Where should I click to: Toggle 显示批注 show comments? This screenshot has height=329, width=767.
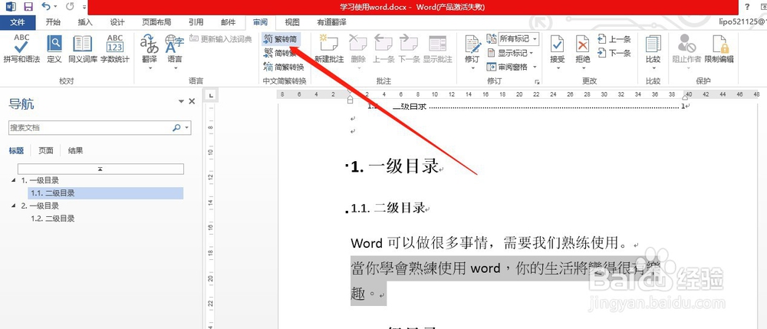tap(437, 49)
